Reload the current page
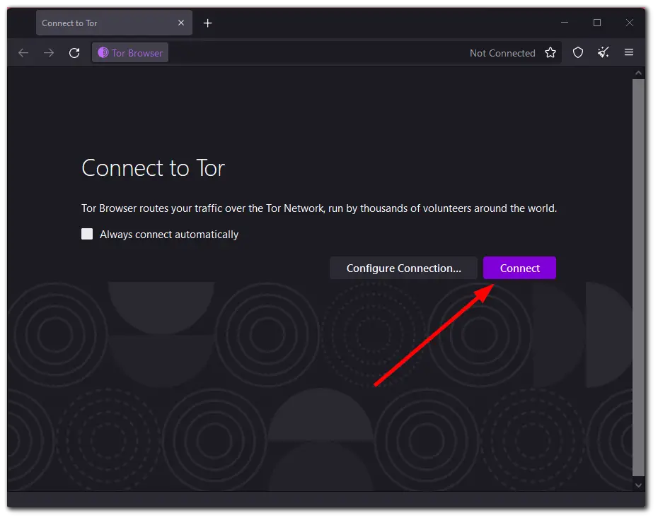This screenshot has width=658, height=520. point(74,52)
